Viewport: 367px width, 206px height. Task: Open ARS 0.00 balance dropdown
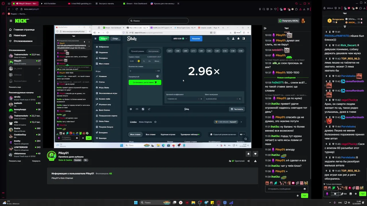[x=180, y=39]
